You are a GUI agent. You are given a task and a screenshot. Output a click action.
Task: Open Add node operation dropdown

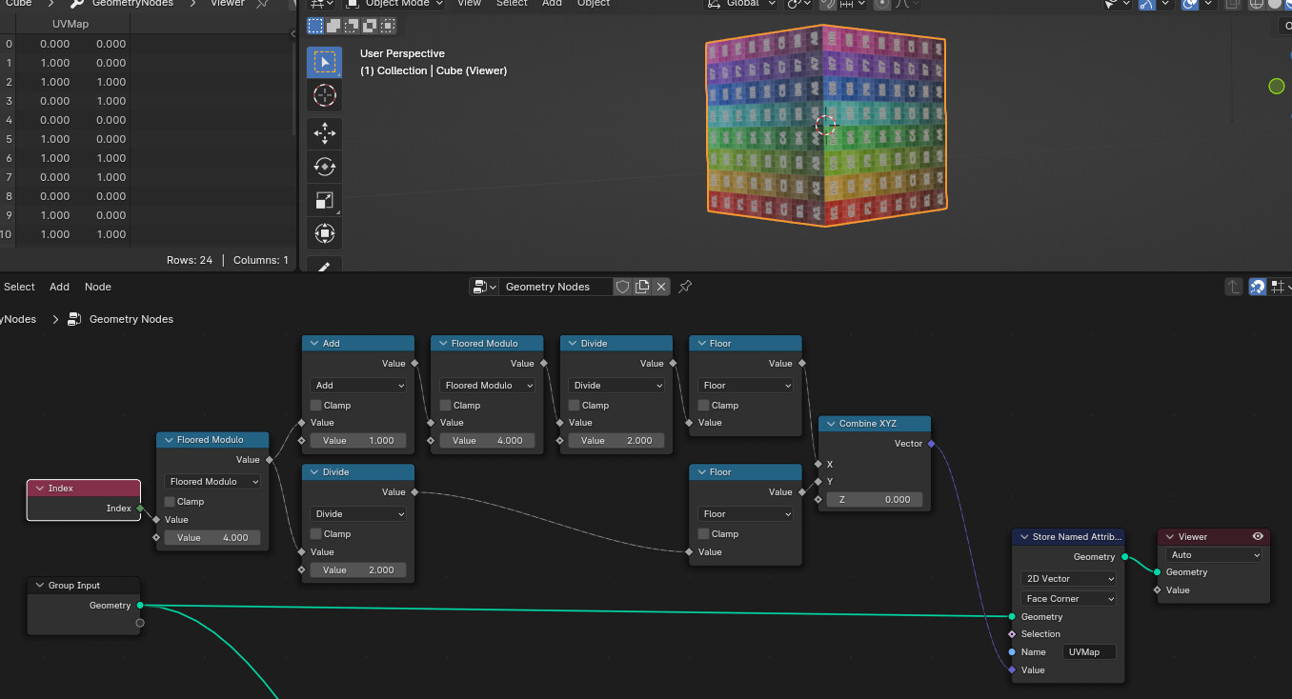tap(358, 386)
